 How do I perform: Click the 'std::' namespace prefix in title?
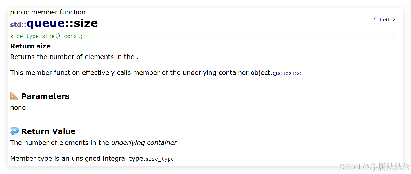click(x=18, y=25)
